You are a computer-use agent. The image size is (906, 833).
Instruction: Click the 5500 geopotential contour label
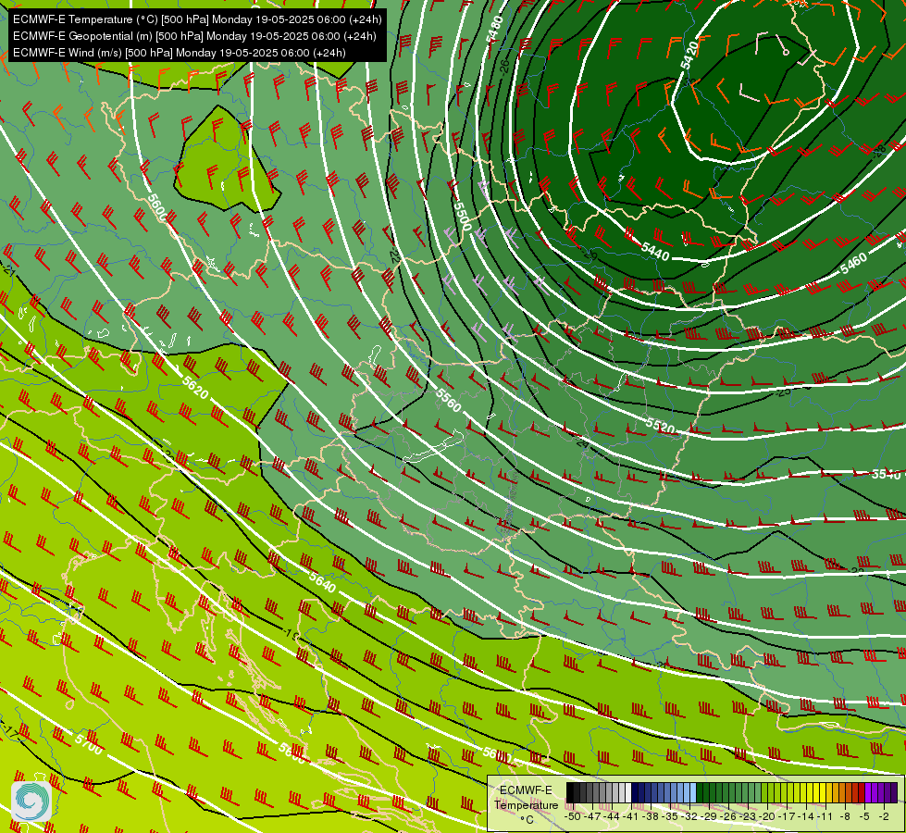click(463, 216)
